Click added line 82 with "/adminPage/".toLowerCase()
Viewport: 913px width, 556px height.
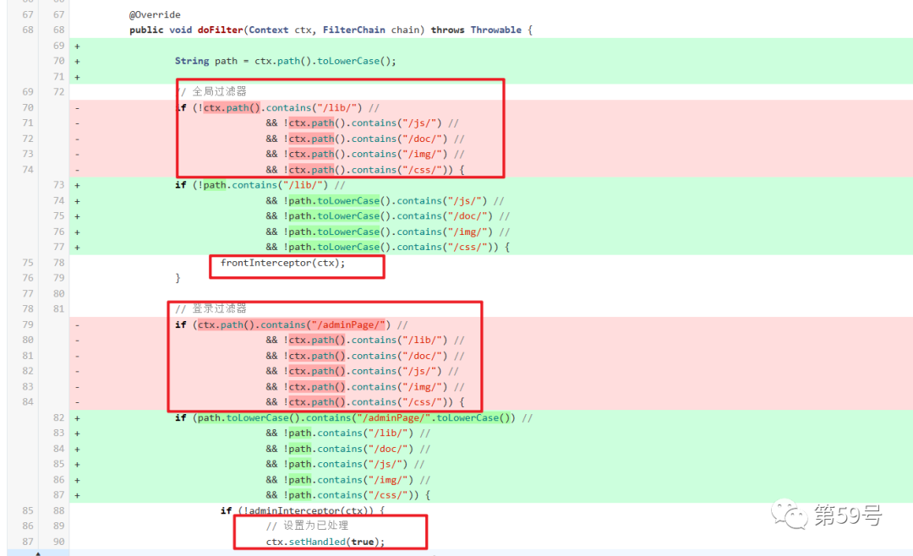pos(354,418)
